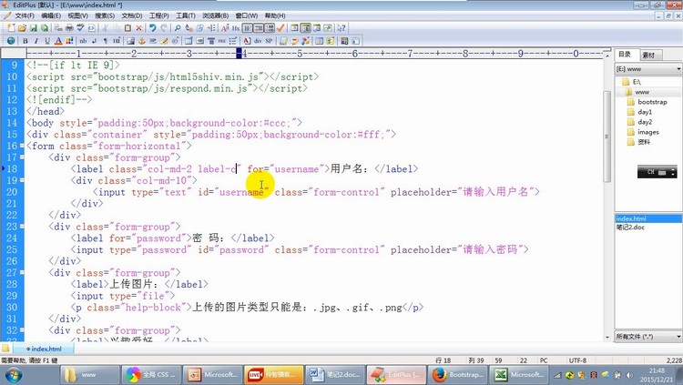Select the 目录 sidebar tab
The width and height of the screenshot is (683, 385).
(x=625, y=54)
